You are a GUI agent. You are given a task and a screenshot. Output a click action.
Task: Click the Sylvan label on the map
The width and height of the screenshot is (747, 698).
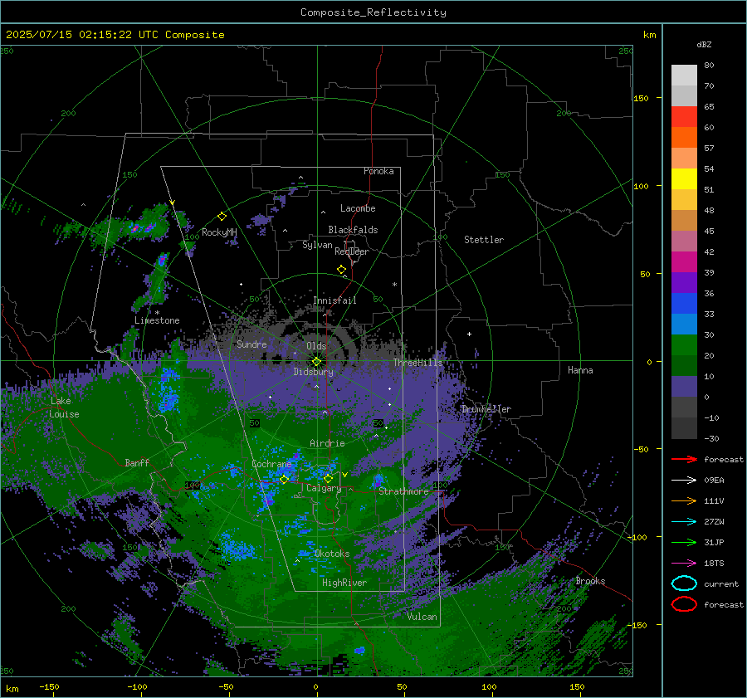coord(317,245)
